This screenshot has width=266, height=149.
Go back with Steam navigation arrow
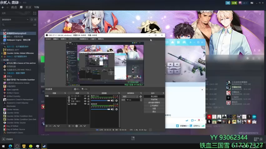tap(3, 7)
